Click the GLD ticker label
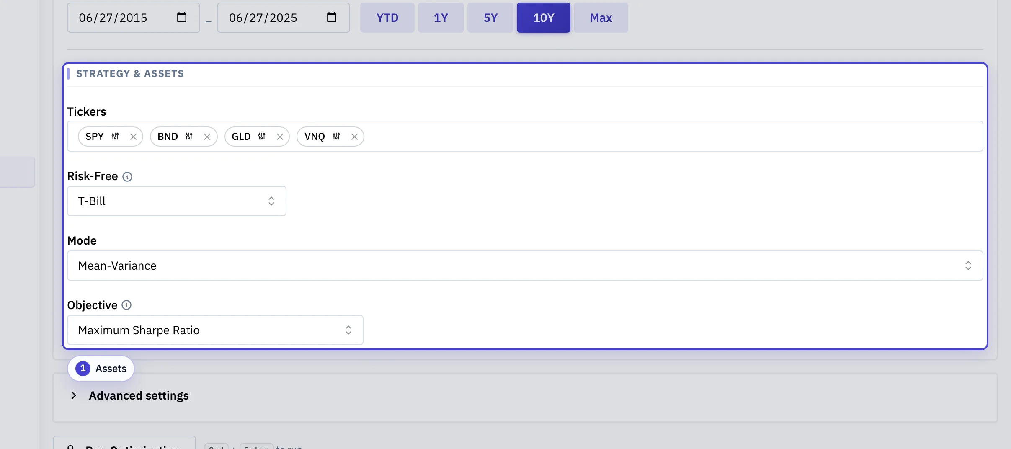 pyautogui.click(x=241, y=137)
